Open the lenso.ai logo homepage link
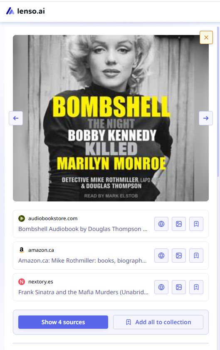220x350 pixels. (x=25, y=11)
